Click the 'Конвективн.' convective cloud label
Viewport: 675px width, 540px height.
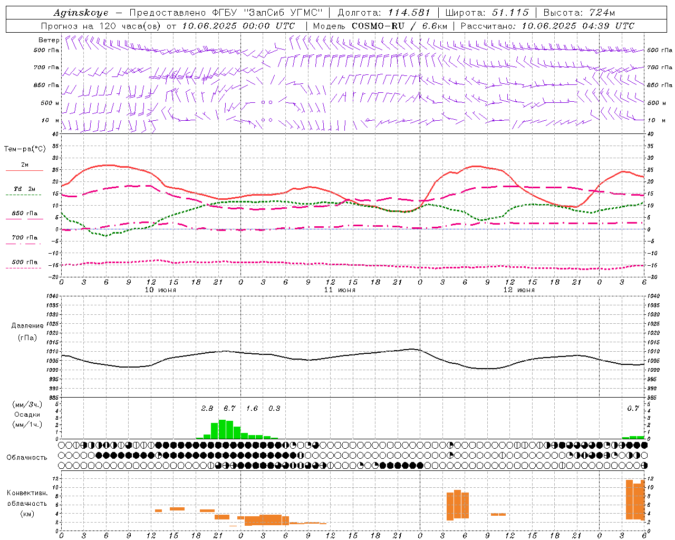tap(27, 493)
